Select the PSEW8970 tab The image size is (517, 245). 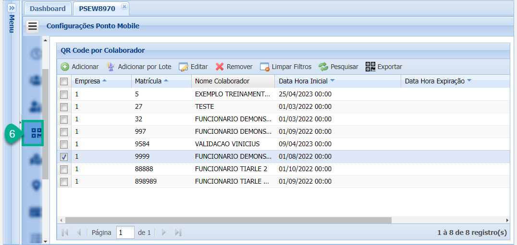pos(97,9)
